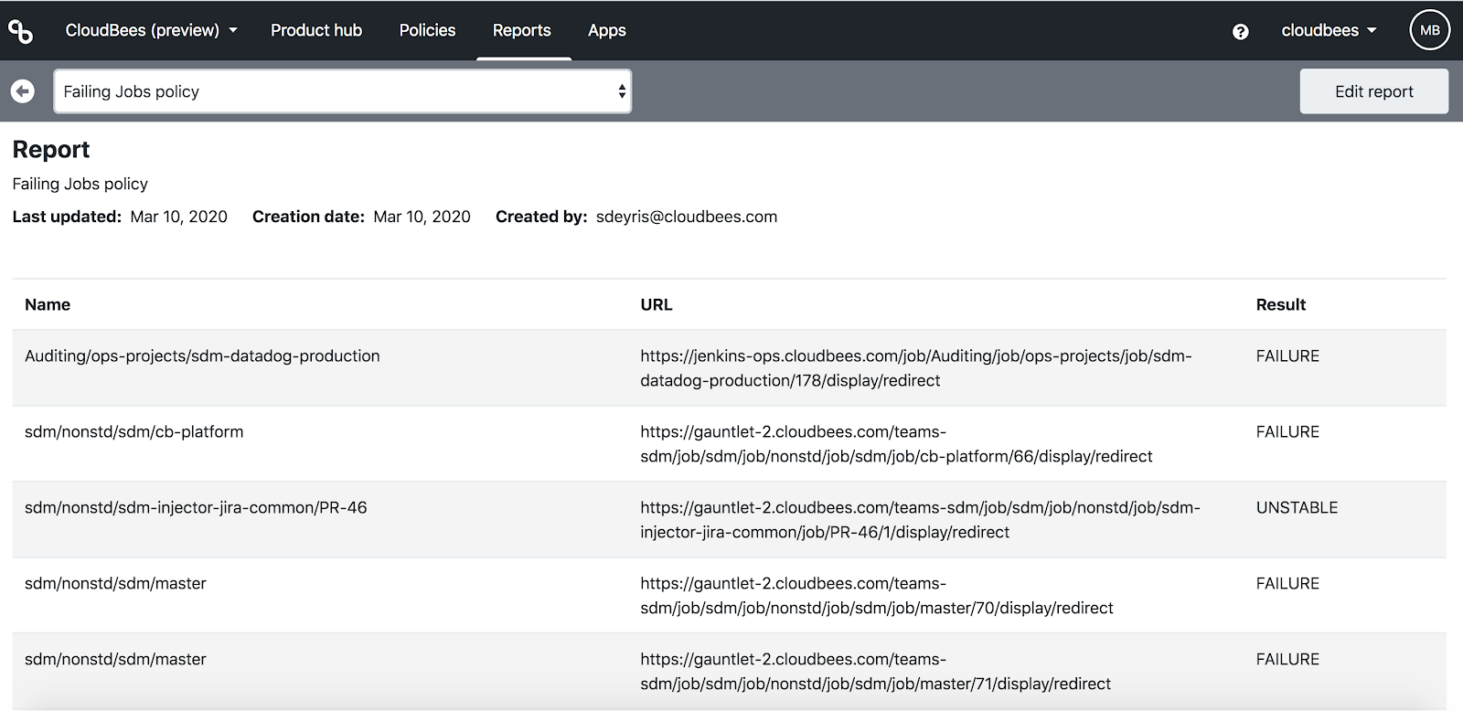The image size is (1463, 711).
Task: Click the CloudBees logo icon
Action: click(20, 31)
